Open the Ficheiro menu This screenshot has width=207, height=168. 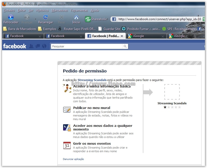9,10
